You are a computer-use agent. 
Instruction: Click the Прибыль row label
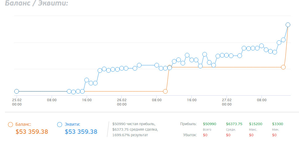click(188, 124)
